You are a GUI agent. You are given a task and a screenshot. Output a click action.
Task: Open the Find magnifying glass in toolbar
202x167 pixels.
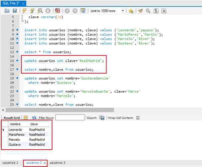pyautogui.click(x=147, y=11)
